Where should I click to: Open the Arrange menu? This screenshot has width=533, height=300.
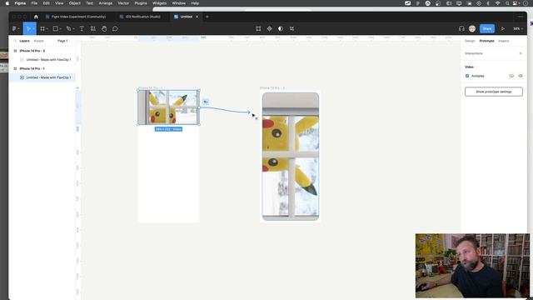click(106, 3)
